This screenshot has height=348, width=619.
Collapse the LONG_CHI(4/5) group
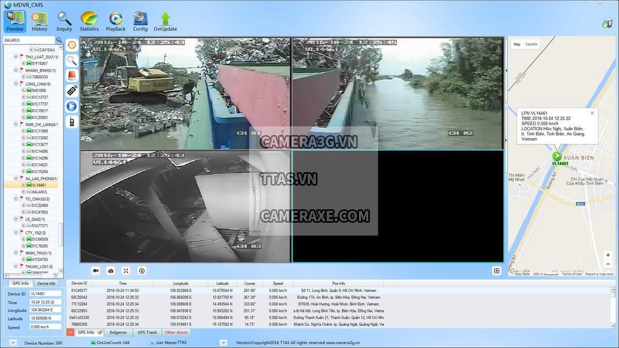click(x=16, y=84)
